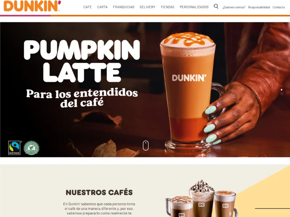Open the DELIVERY page
This screenshot has width=290, height=217.
[148, 7]
